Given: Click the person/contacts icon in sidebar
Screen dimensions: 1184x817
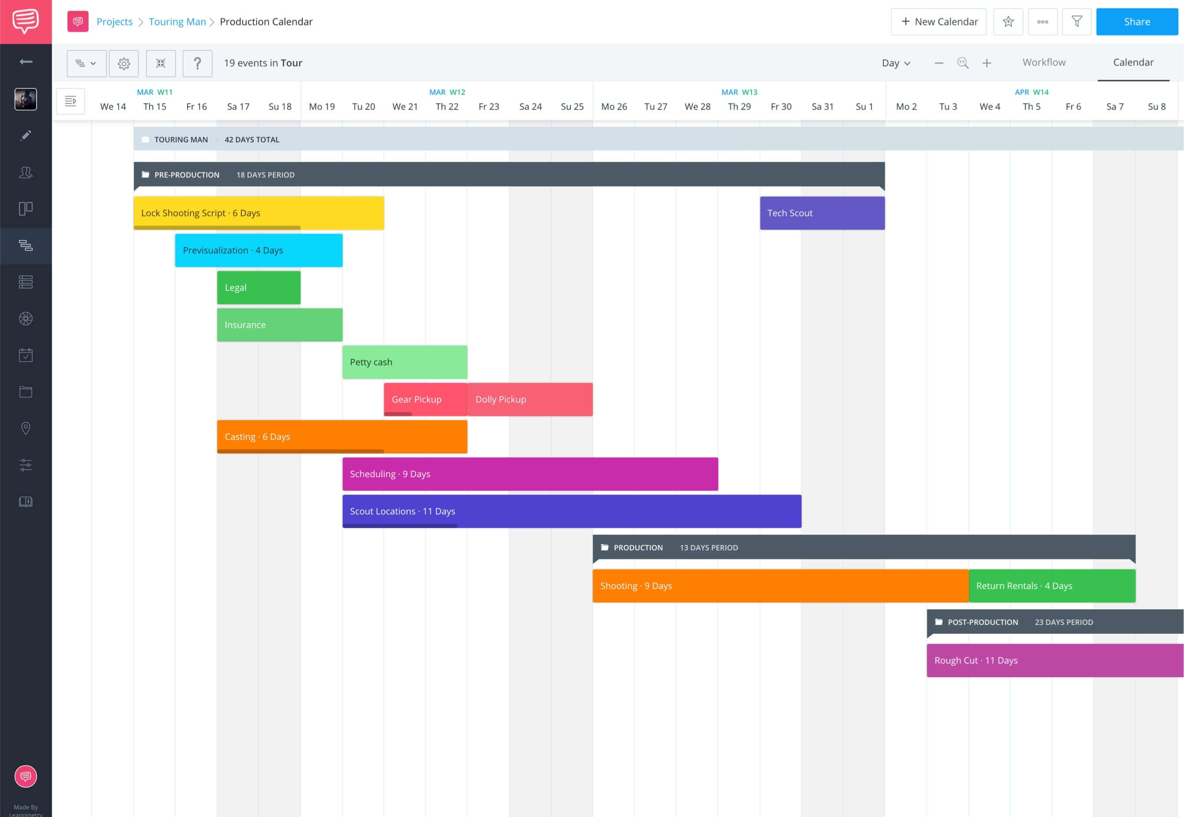Looking at the screenshot, I should click(x=25, y=172).
